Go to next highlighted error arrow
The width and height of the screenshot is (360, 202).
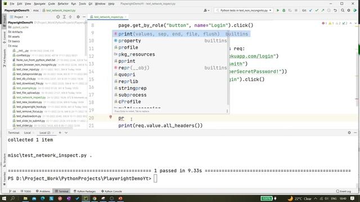coord(355,23)
